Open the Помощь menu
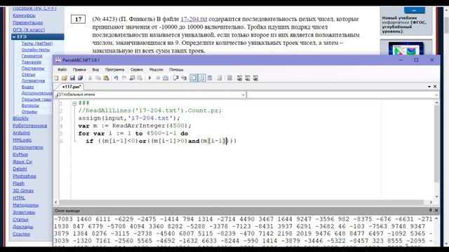This screenshot has width=449, height=252. pos(176,70)
